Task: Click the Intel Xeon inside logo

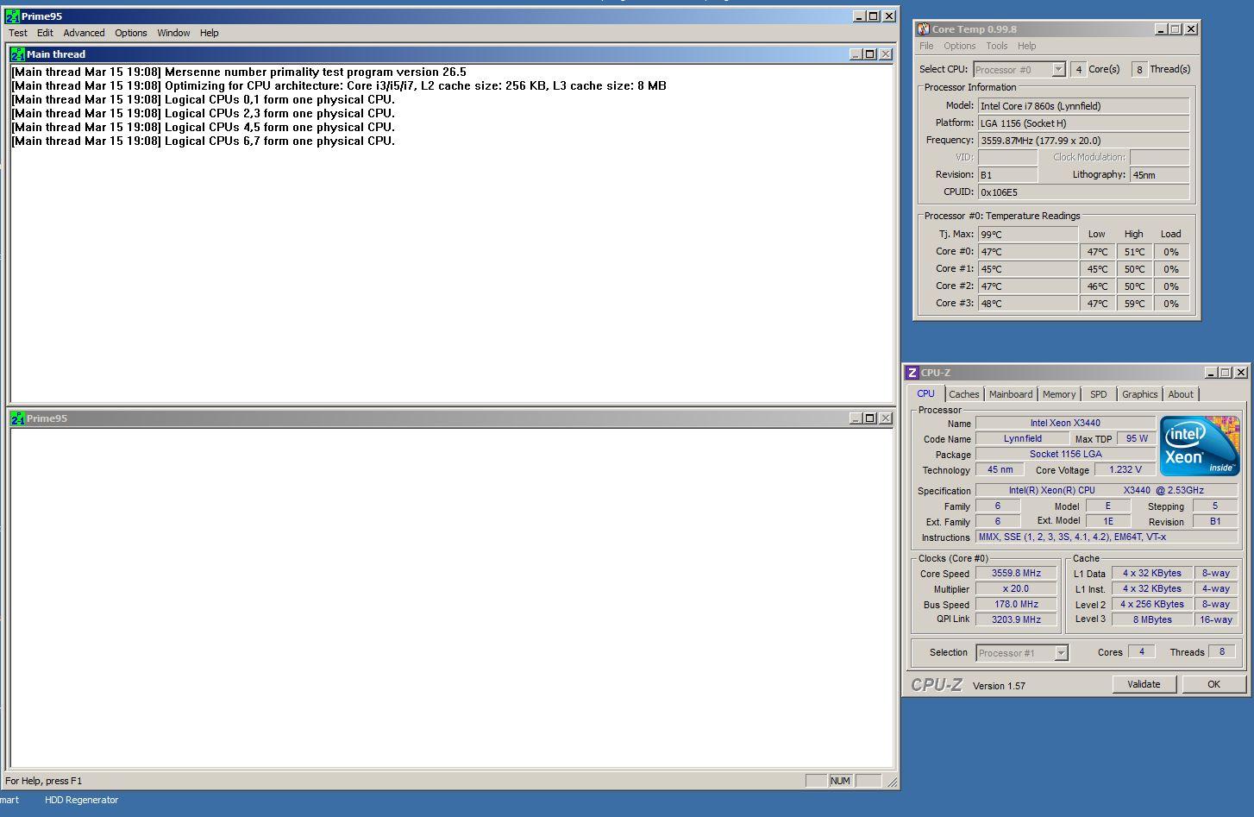Action: tap(1200, 445)
